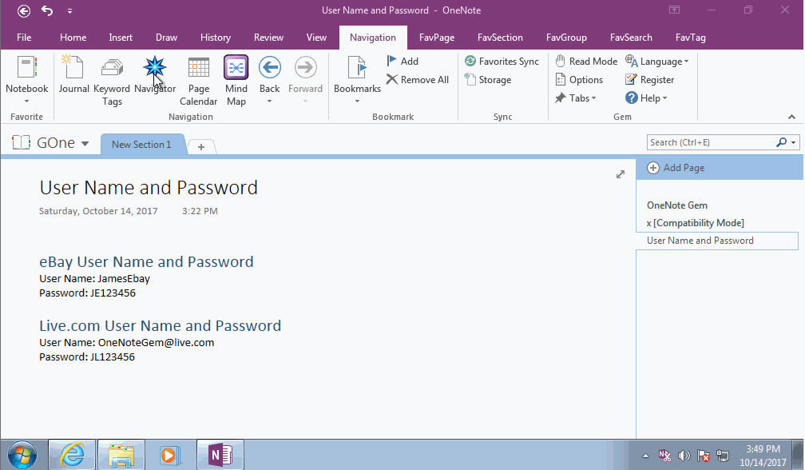This screenshot has height=470, width=805.
Task: Open Storage in the Sync group
Action: (488, 80)
